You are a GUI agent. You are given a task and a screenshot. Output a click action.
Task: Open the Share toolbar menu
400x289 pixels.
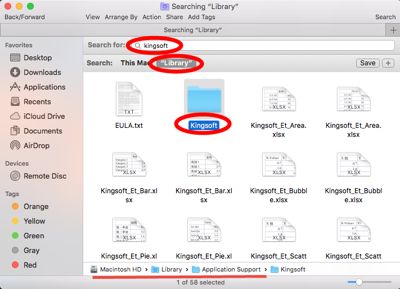tap(174, 17)
